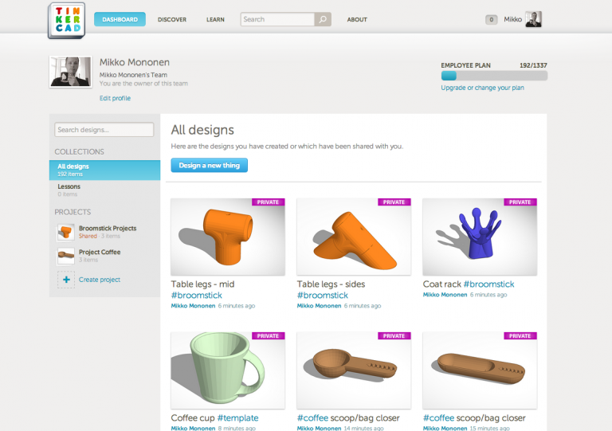Open Broomstick Projects project
The width and height of the screenshot is (612, 431).
[108, 228]
